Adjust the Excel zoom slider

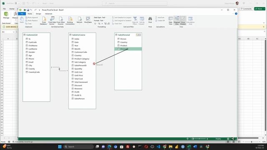(x=252, y=142)
